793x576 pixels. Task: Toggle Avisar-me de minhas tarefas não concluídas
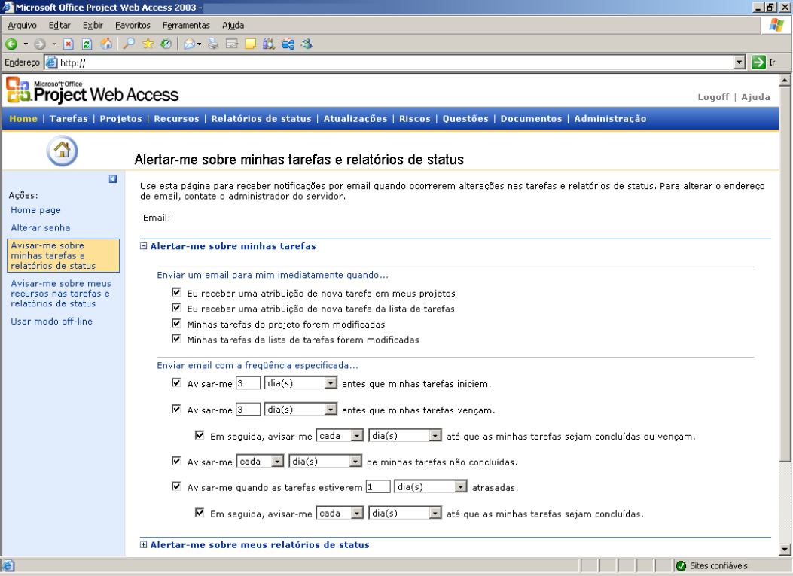pyautogui.click(x=176, y=460)
